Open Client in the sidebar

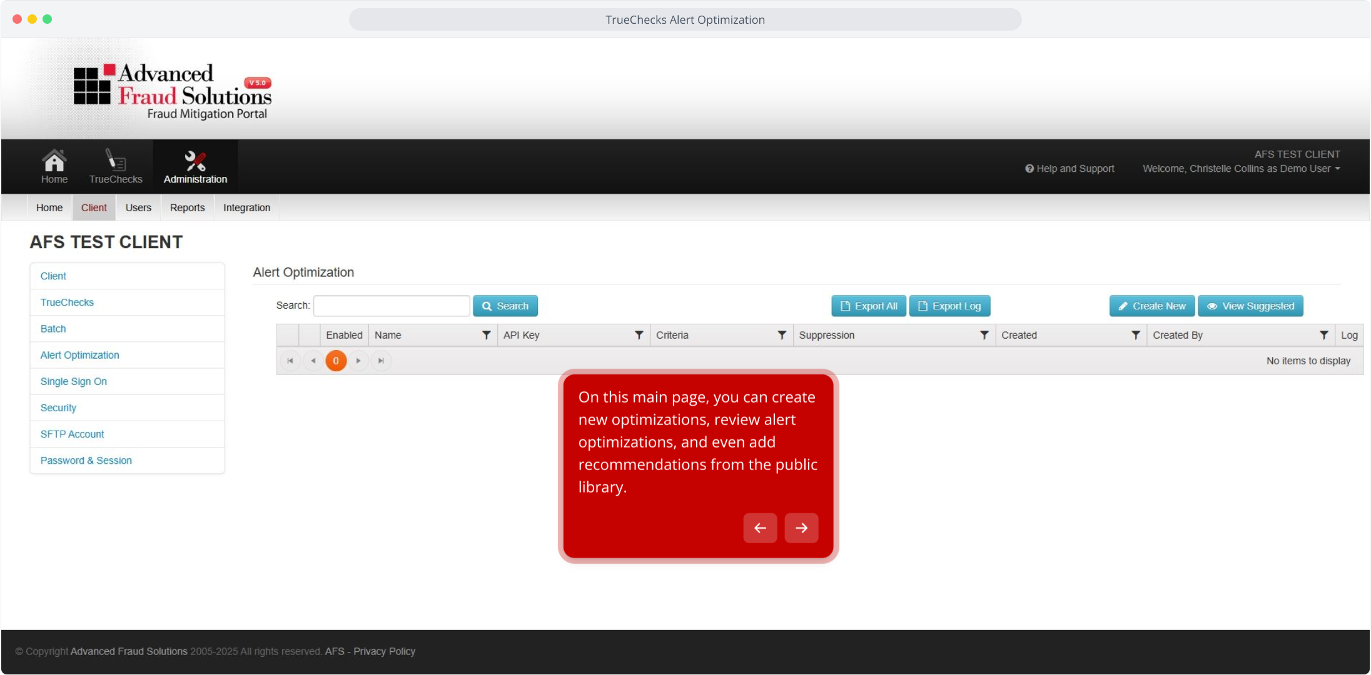[127, 276]
